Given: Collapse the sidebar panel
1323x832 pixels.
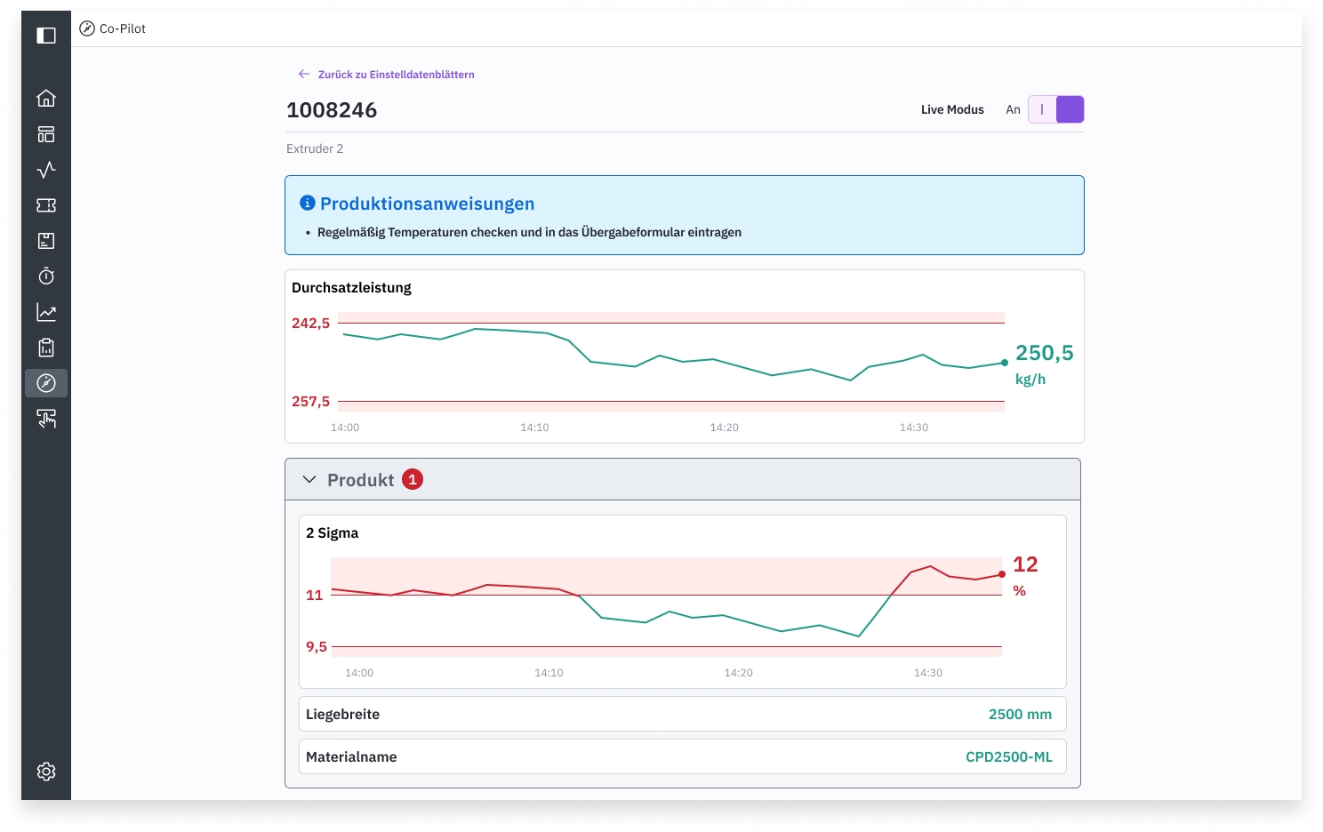Looking at the screenshot, I should 46,36.
